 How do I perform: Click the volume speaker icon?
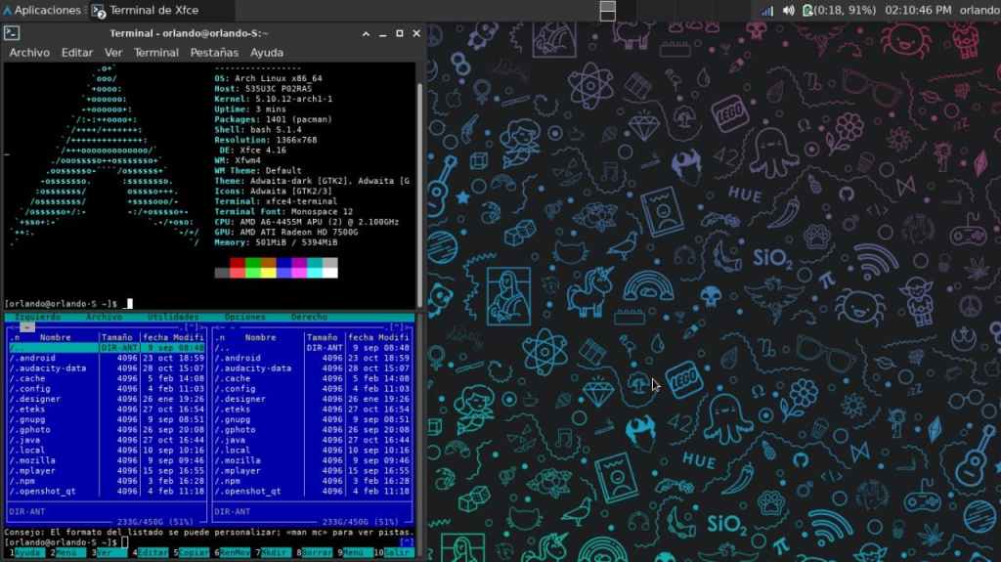788,11
